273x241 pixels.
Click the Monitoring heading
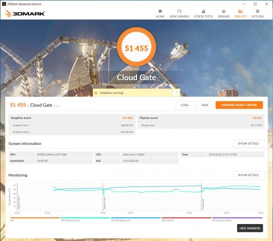point(18,175)
